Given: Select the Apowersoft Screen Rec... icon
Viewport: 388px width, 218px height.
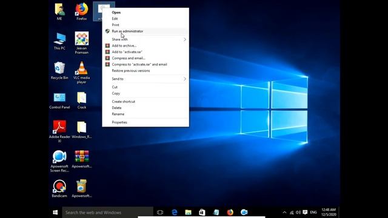Looking at the screenshot, I should click(x=59, y=161).
